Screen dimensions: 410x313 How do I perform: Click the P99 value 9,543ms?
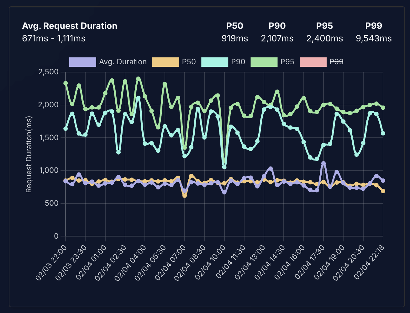coord(373,39)
